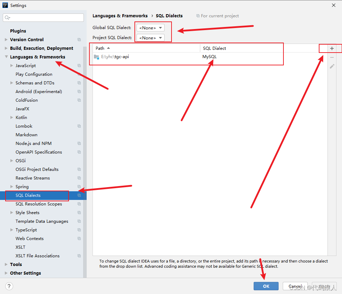Click project-level icon beside OpenAPI Specifications
The height and width of the screenshot is (294, 342).
79,152
